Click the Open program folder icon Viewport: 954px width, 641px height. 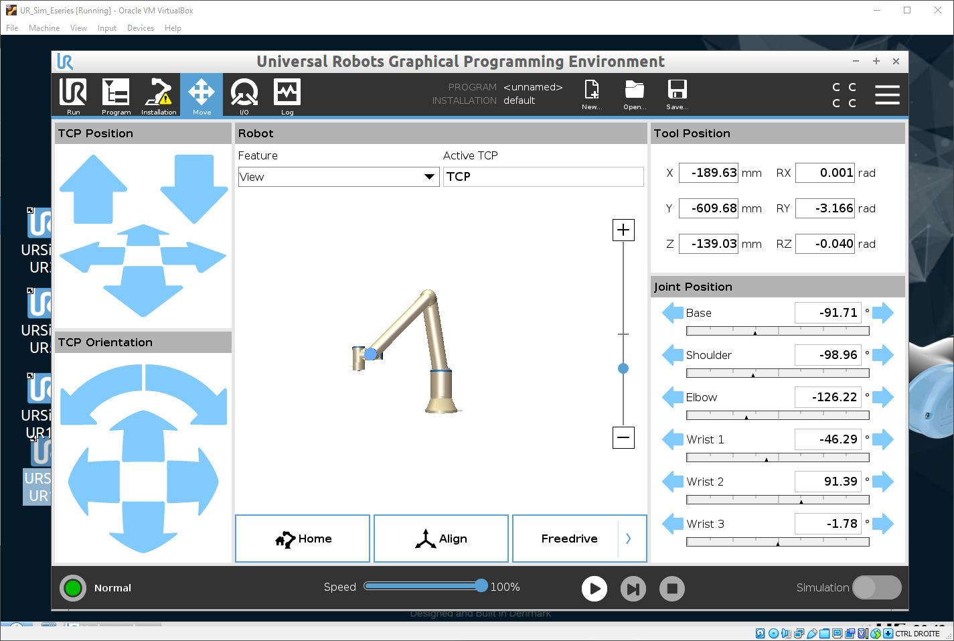pos(634,94)
